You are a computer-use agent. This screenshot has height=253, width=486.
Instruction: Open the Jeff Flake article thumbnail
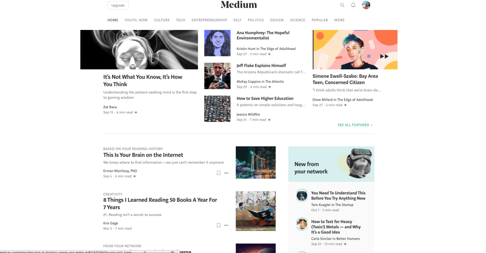(217, 76)
